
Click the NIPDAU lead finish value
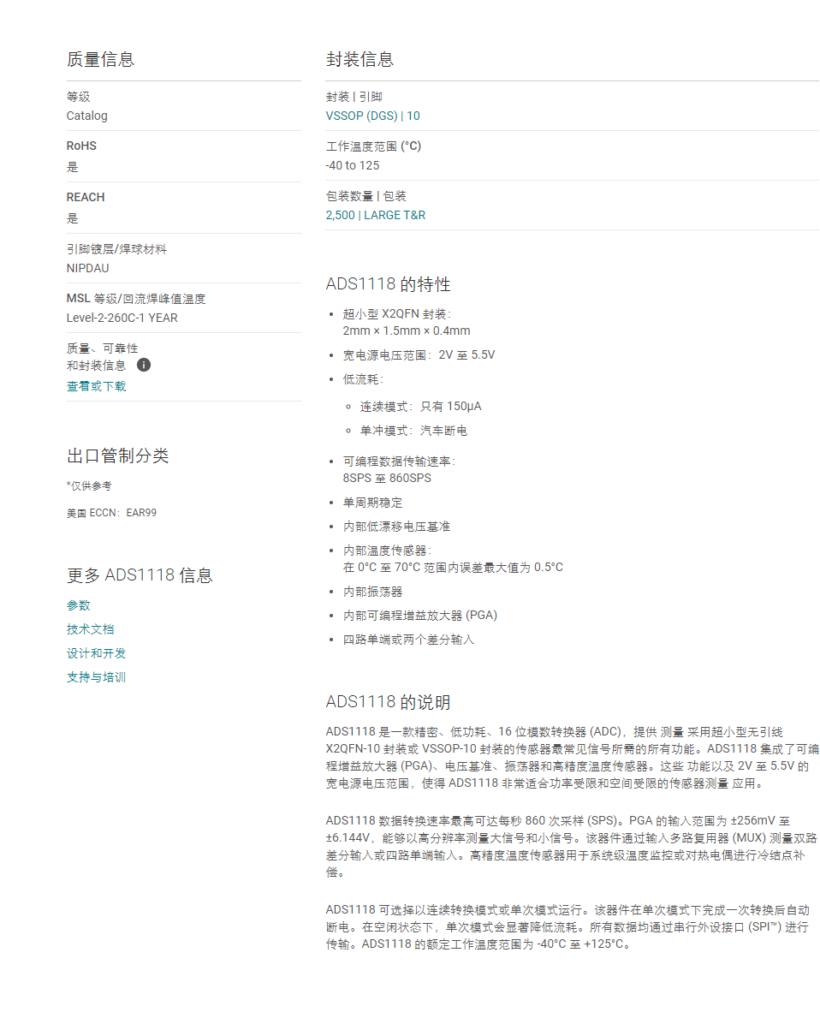click(88, 268)
